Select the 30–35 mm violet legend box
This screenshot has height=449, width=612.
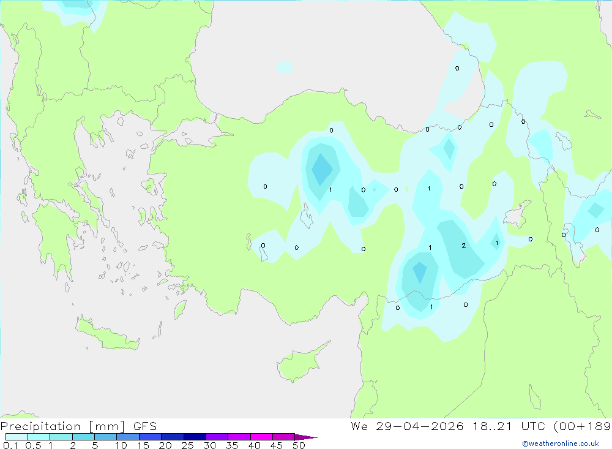(x=217, y=437)
